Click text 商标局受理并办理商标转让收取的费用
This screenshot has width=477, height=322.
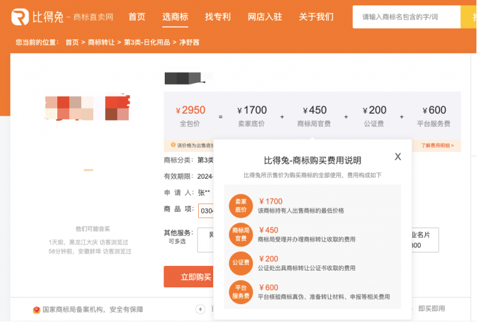tap(307, 239)
